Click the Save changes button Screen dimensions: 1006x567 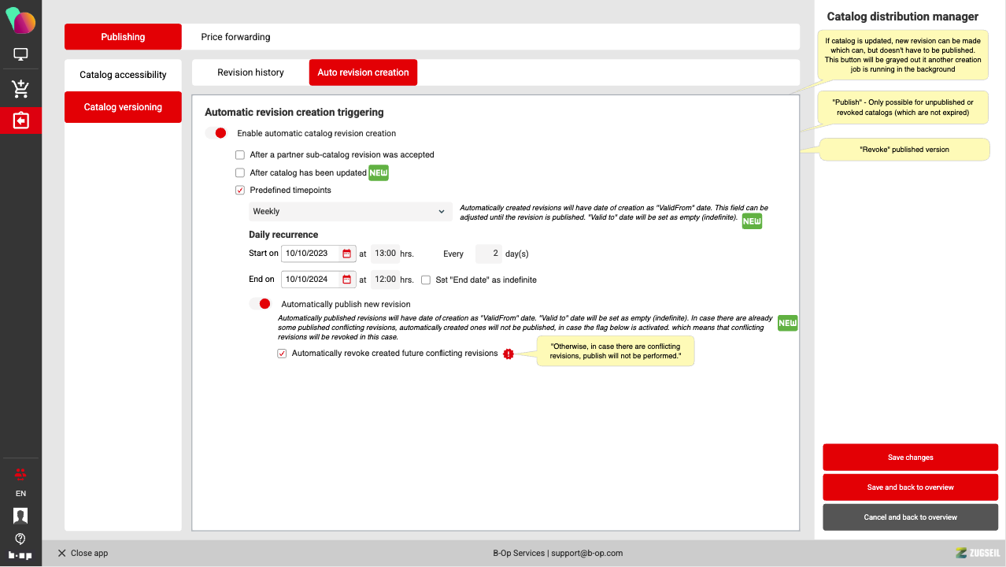tap(910, 458)
